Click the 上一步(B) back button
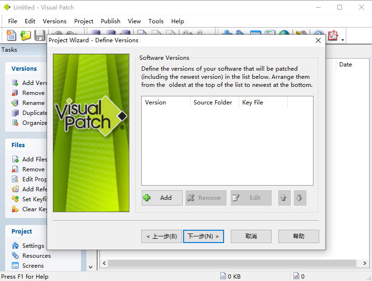The width and height of the screenshot is (372, 281). coord(162,236)
